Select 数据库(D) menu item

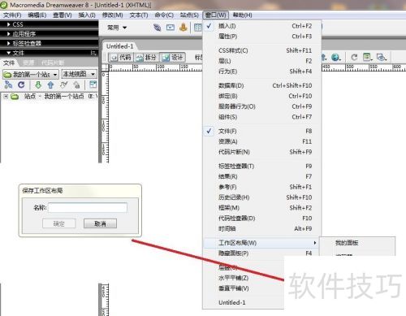pyautogui.click(x=261, y=86)
